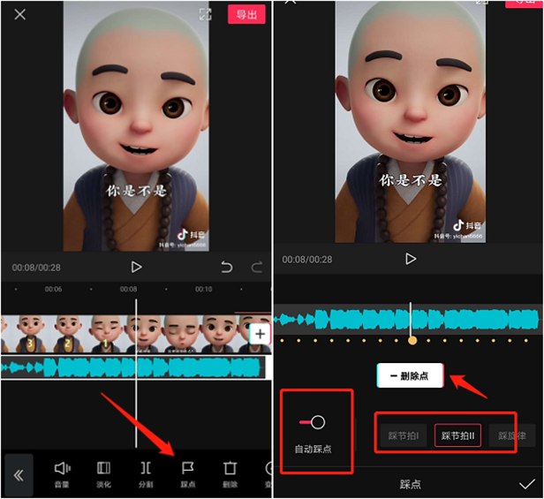Open fullscreen preview in left editor

point(205,14)
